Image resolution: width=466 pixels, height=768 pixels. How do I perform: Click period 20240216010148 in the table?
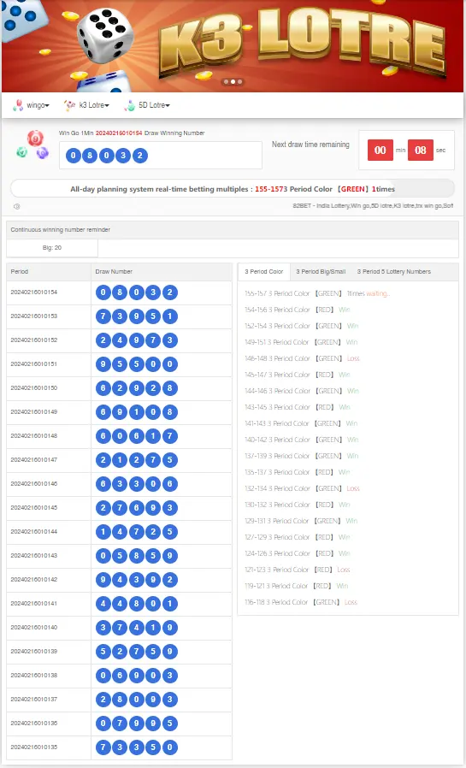pos(34,436)
